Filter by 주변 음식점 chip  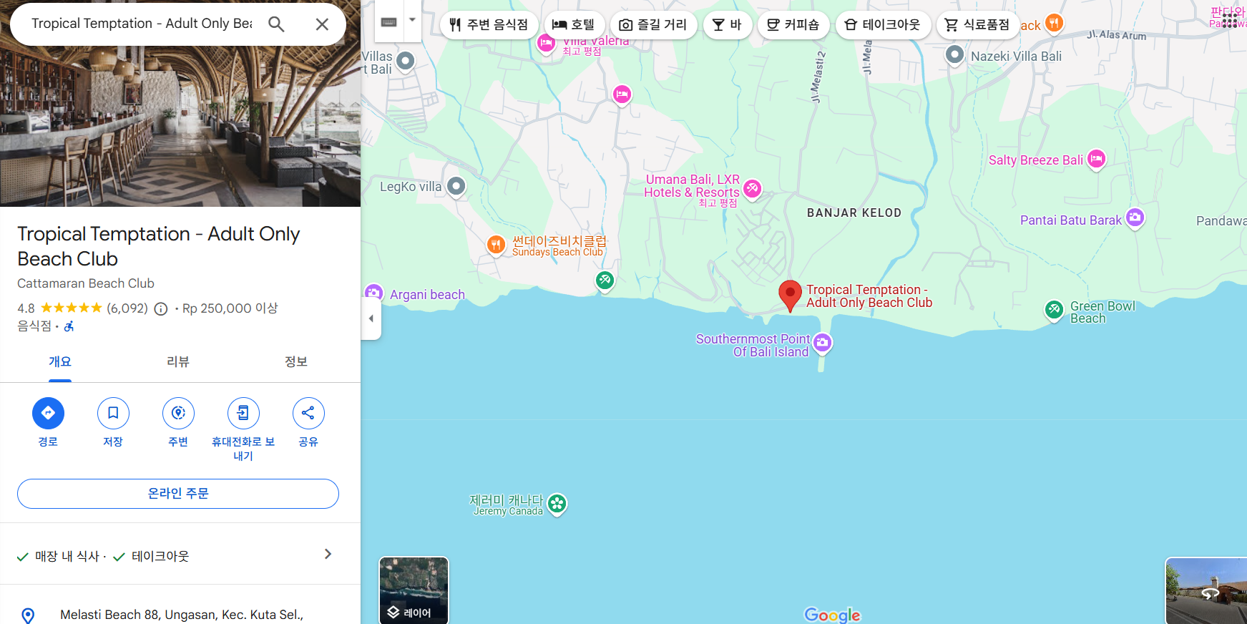point(489,25)
